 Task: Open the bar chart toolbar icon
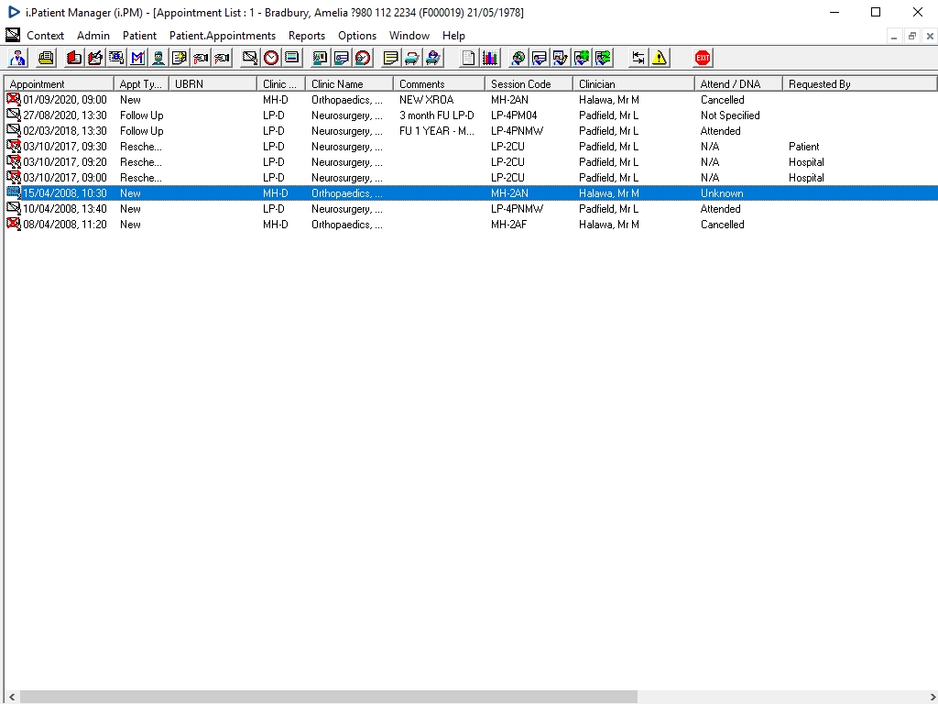(490, 58)
